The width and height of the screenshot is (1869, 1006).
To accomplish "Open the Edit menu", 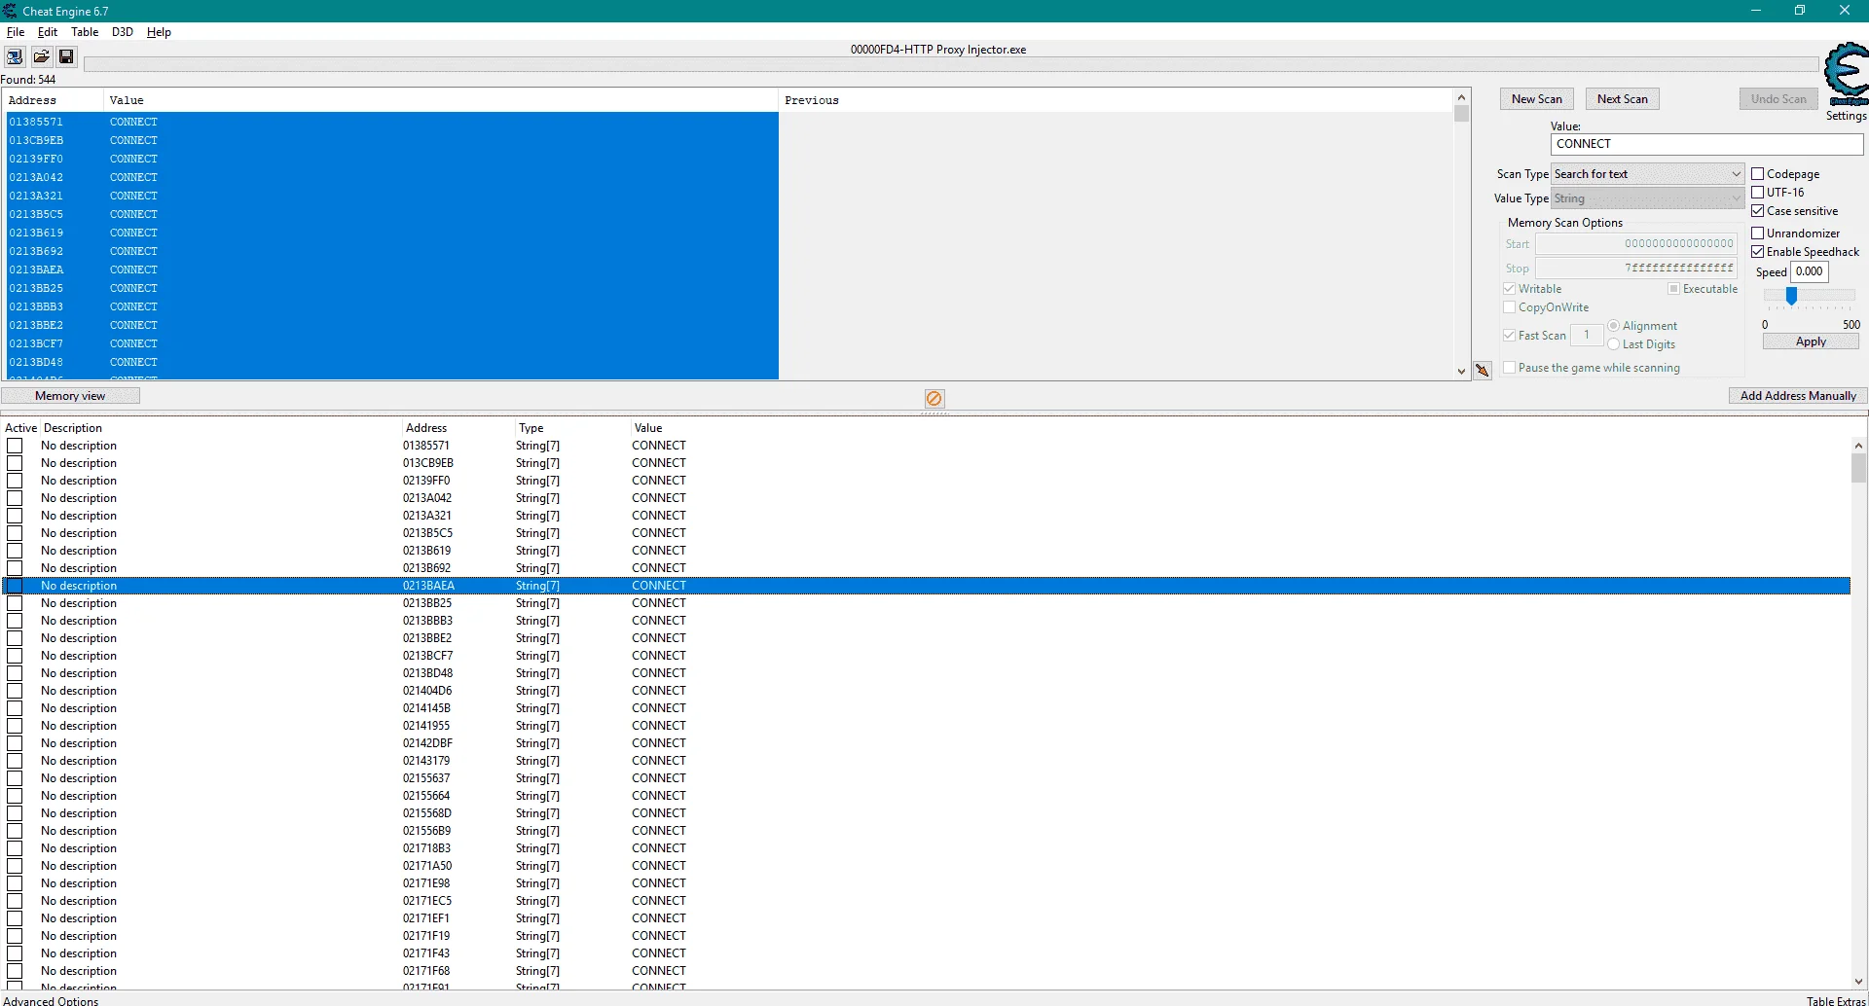I will (48, 32).
